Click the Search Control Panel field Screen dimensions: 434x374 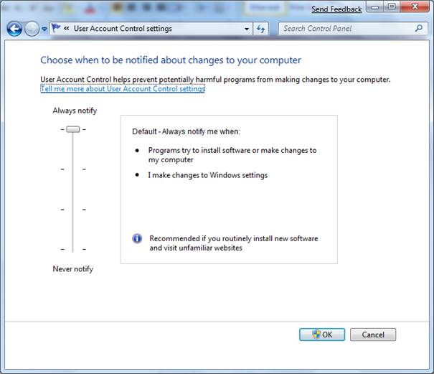353,29
